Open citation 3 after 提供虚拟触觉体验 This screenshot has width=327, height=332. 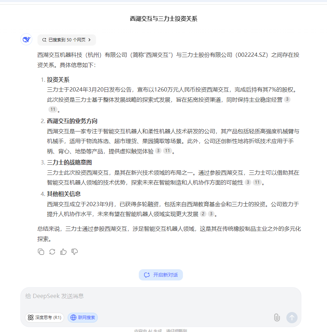[158, 151]
